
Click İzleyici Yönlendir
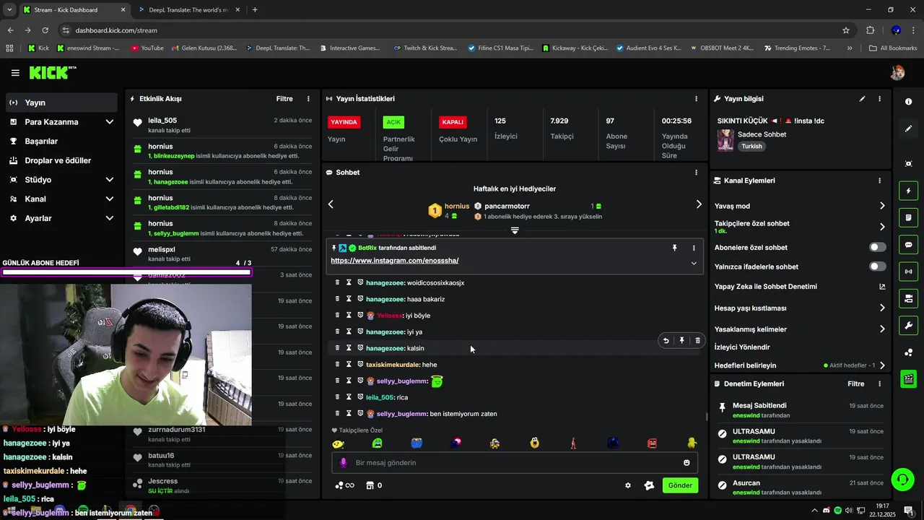pyautogui.click(x=742, y=347)
